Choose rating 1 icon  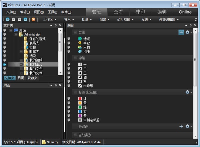(80, 64)
